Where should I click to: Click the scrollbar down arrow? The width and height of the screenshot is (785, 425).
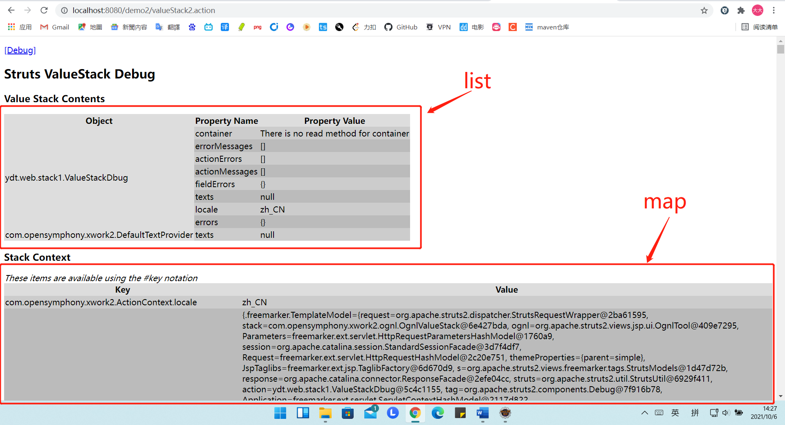tap(781, 396)
